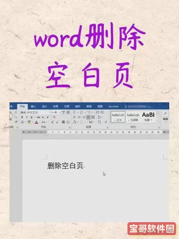The height and width of the screenshot is (239, 179).
Task: Click the right indent marker on ruler
Action: pyautogui.click(x=163, y=133)
